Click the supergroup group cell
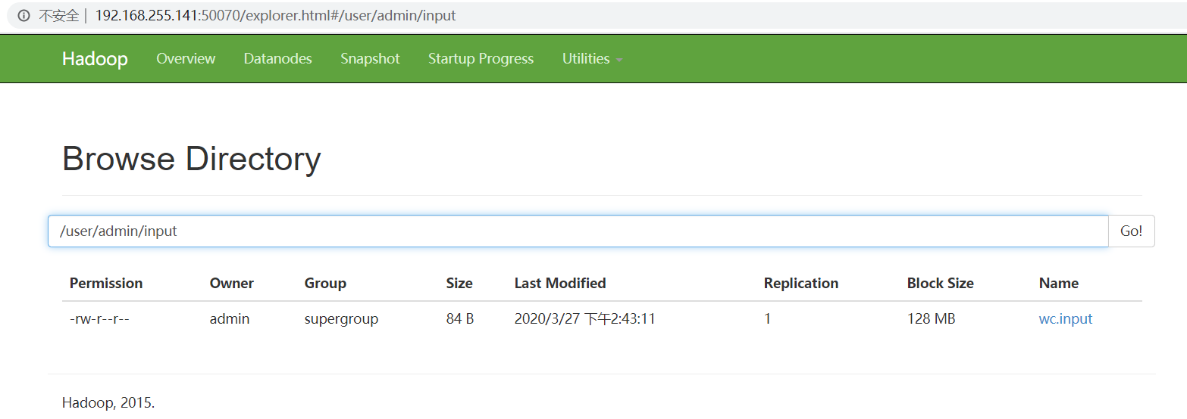Image resolution: width=1187 pixels, height=419 pixels. (x=341, y=319)
